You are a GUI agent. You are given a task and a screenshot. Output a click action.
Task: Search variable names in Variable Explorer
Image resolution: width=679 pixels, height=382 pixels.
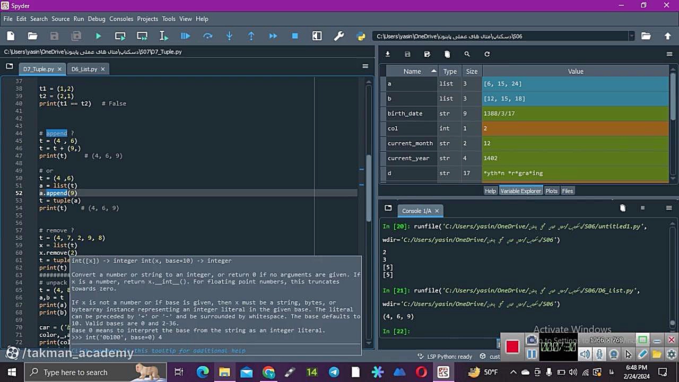tap(467, 54)
